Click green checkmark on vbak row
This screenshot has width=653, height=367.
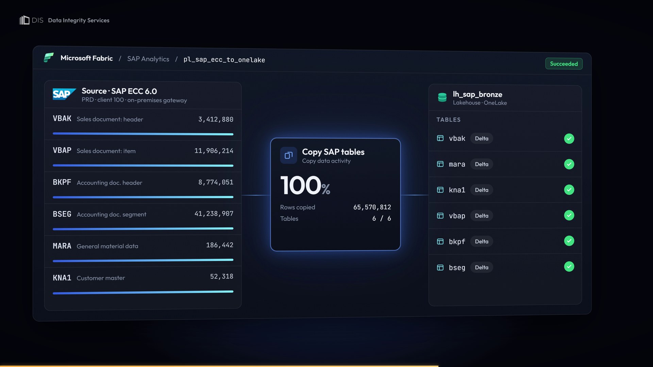569,138
